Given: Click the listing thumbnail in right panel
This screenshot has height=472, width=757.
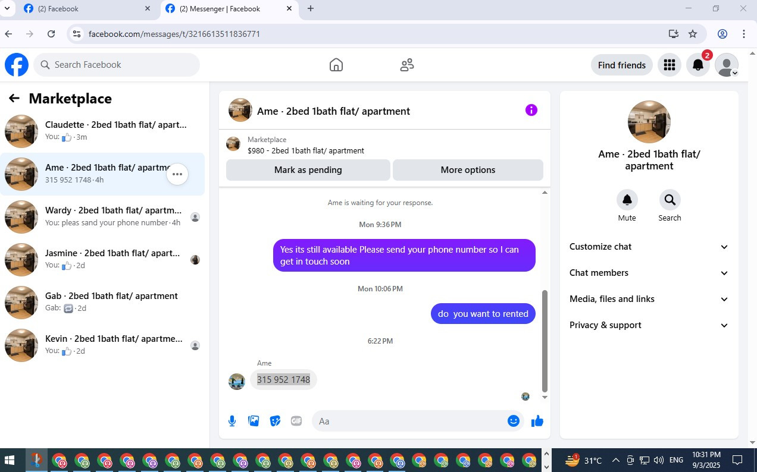Looking at the screenshot, I should tap(649, 122).
